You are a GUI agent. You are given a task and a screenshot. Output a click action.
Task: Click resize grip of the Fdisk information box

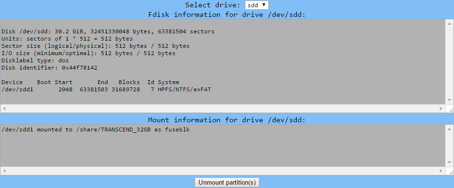click(x=451, y=110)
